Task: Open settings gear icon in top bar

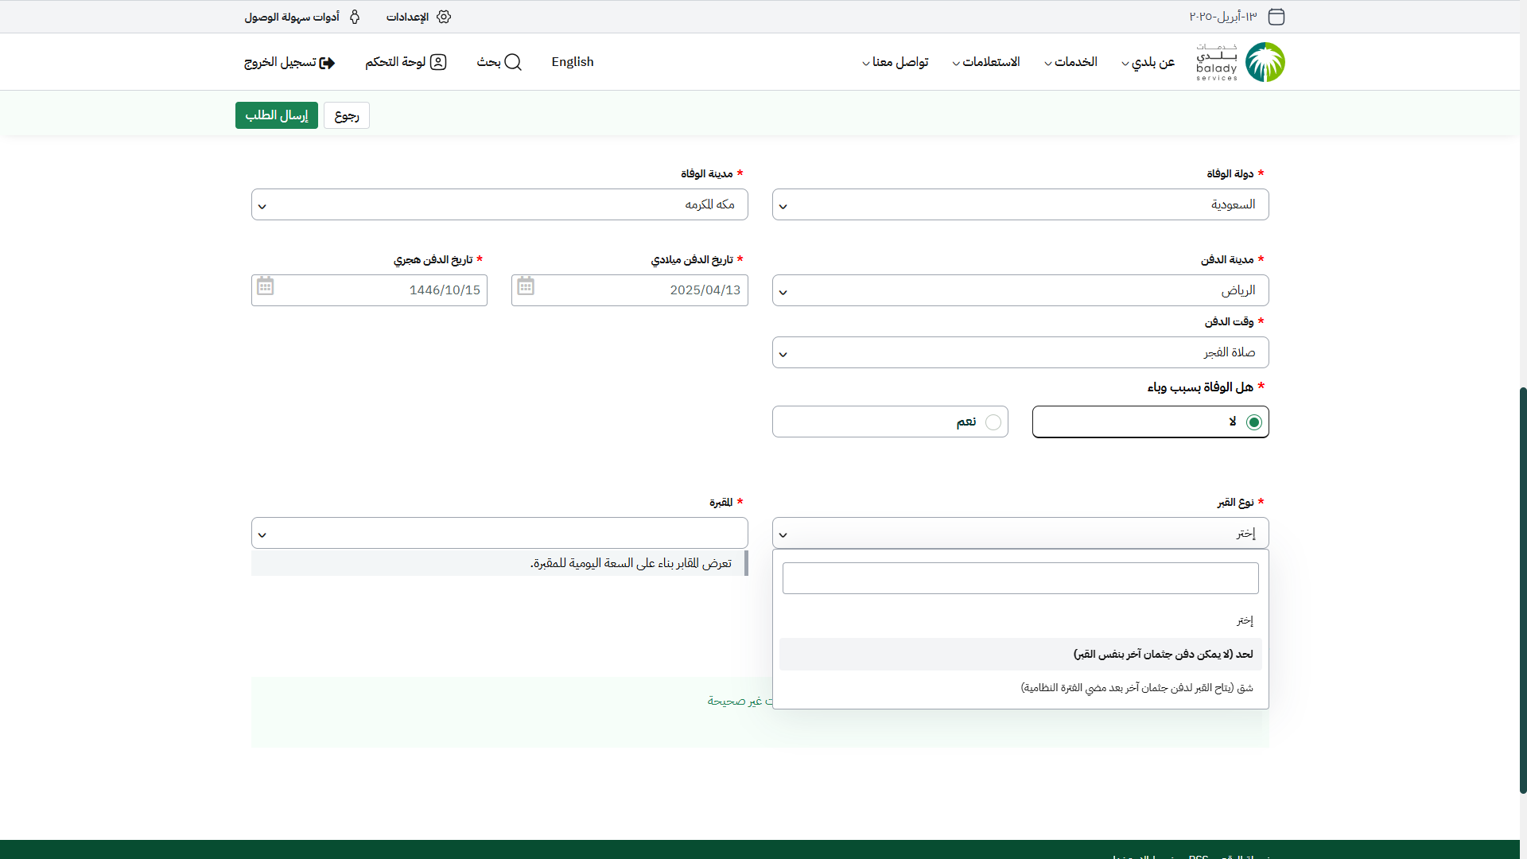Action: pyautogui.click(x=444, y=17)
